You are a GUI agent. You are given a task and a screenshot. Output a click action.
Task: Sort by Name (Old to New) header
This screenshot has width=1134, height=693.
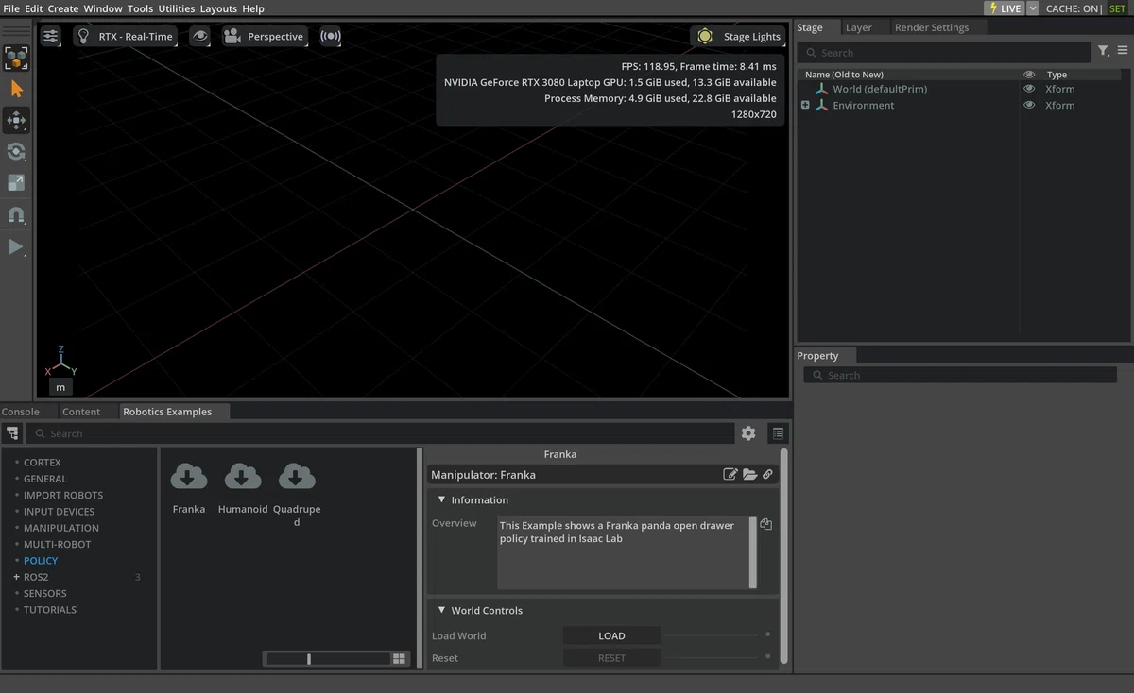[844, 75]
